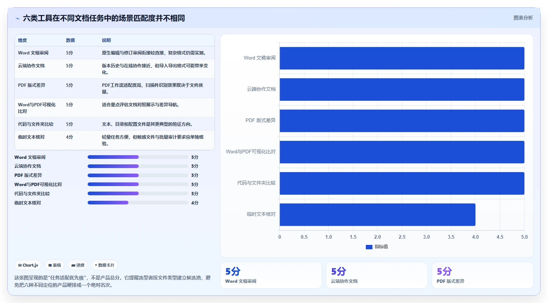Image resolution: width=548 pixels, height=303 pixels.
Task: Click the 代码与文件夹比较 chart bar
Action: tap(402, 183)
